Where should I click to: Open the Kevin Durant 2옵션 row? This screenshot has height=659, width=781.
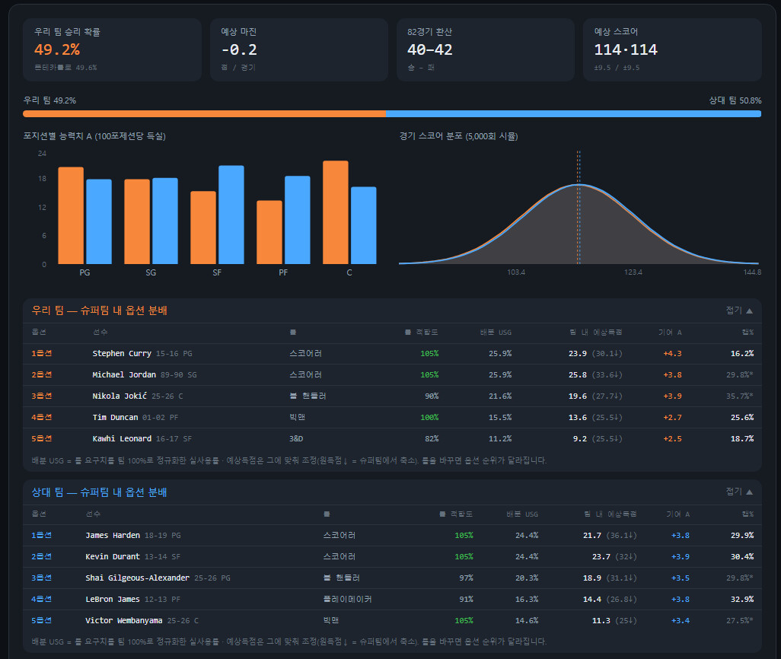[x=392, y=556]
